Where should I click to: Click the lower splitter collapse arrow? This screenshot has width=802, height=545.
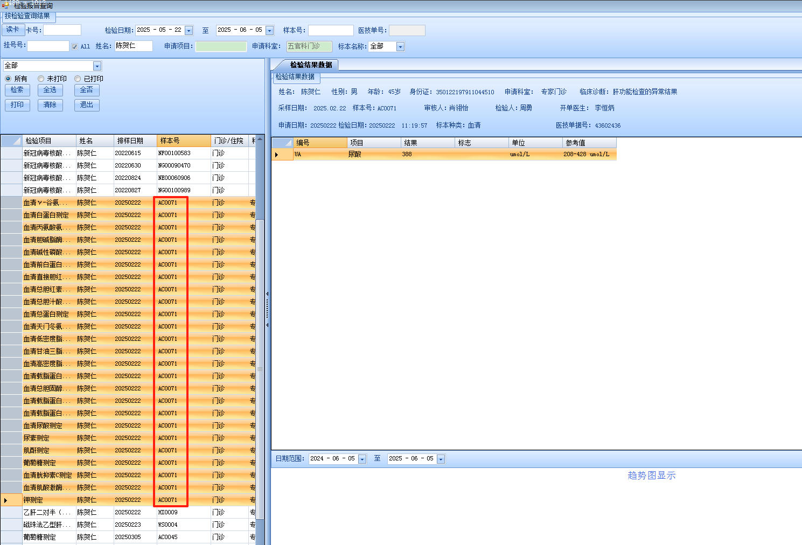[267, 325]
